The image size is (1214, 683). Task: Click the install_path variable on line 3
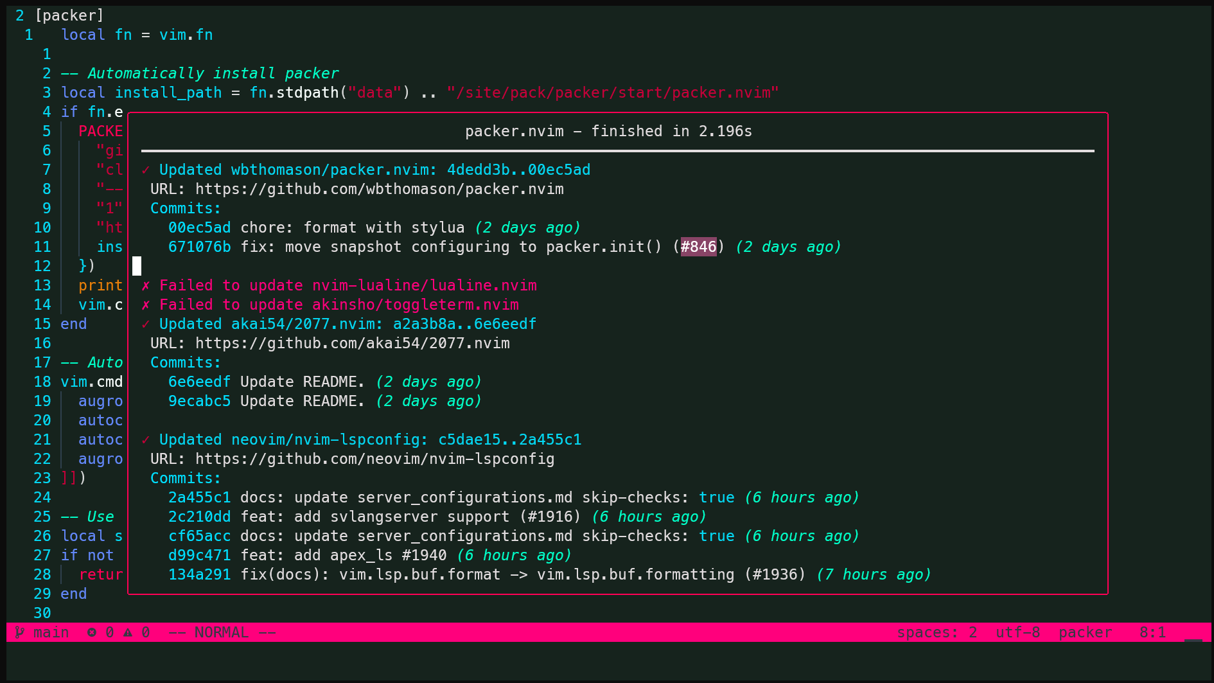point(168,93)
